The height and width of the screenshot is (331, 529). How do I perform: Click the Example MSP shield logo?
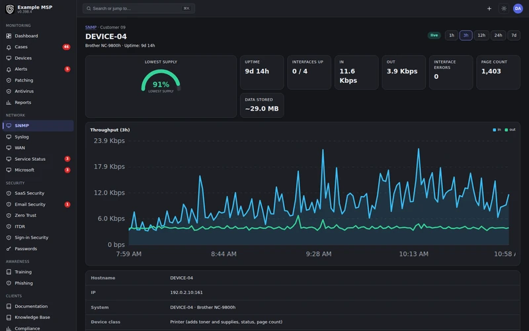[x=10, y=9]
